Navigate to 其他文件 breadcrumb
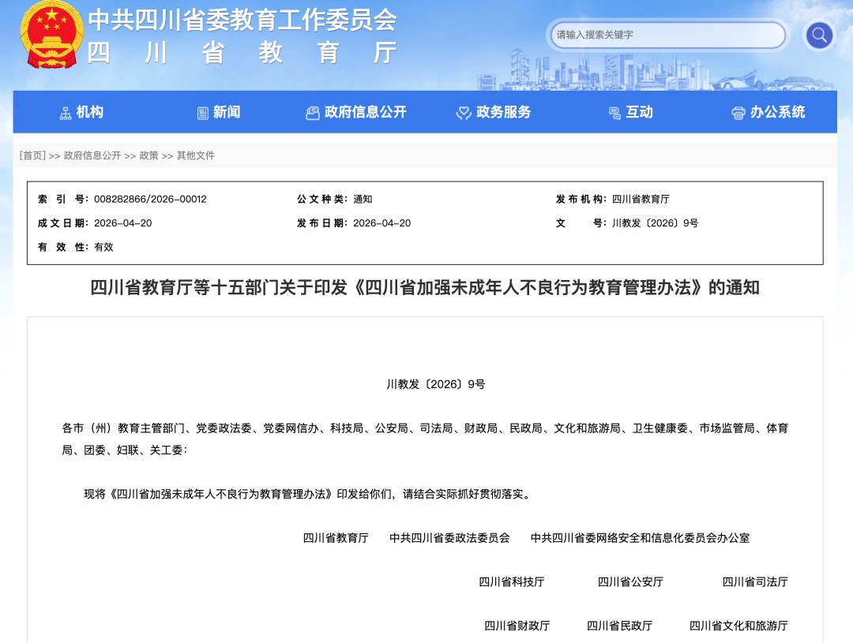This screenshot has width=853, height=643. [x=195, y=155]
